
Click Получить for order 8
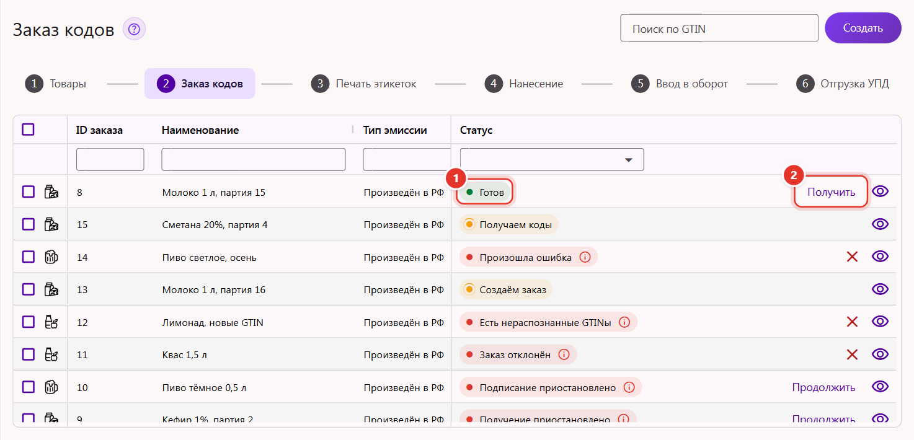click(x=831, y=192)
